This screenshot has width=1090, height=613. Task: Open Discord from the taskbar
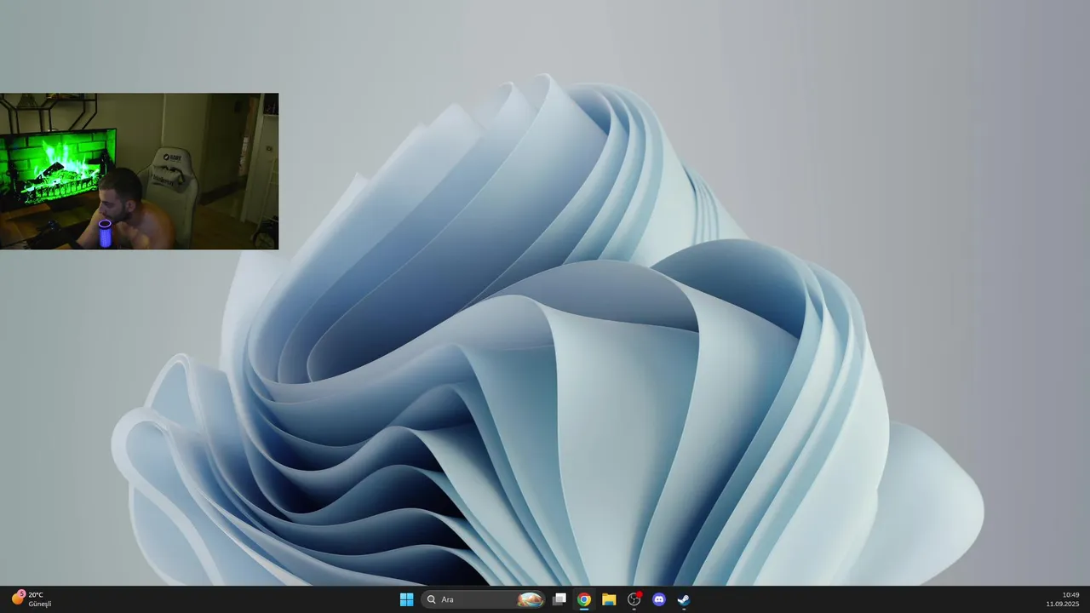658,599
